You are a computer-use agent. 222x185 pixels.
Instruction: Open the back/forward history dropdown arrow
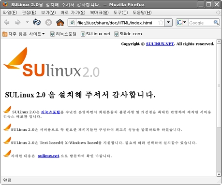(27, 22)
